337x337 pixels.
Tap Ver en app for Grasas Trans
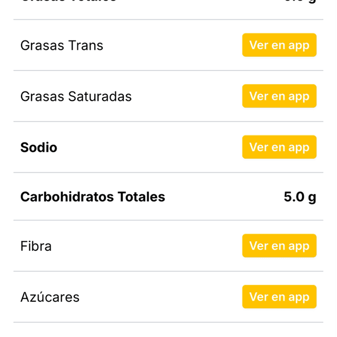(279, 45)
